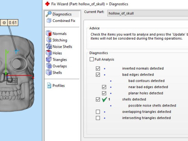Click the 'intersecting triangles detected' label

[146, 118]
